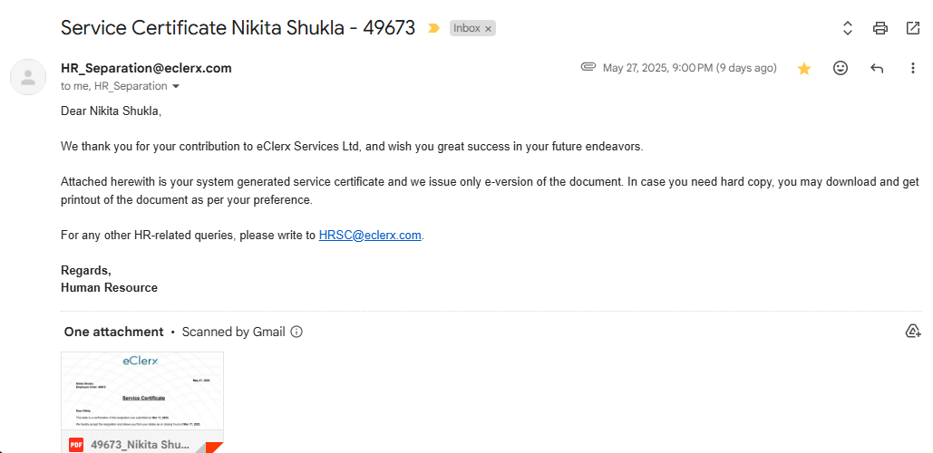Remove the Inbox label with the x

488,29
